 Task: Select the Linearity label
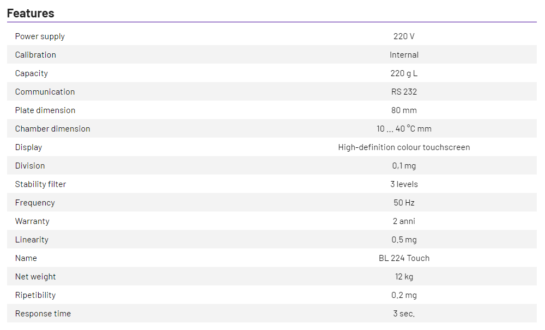tap(32, 240)
